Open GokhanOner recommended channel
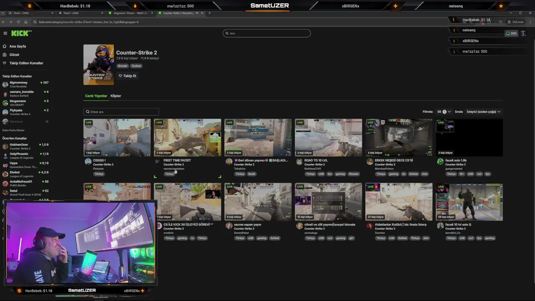 [25, 146]
